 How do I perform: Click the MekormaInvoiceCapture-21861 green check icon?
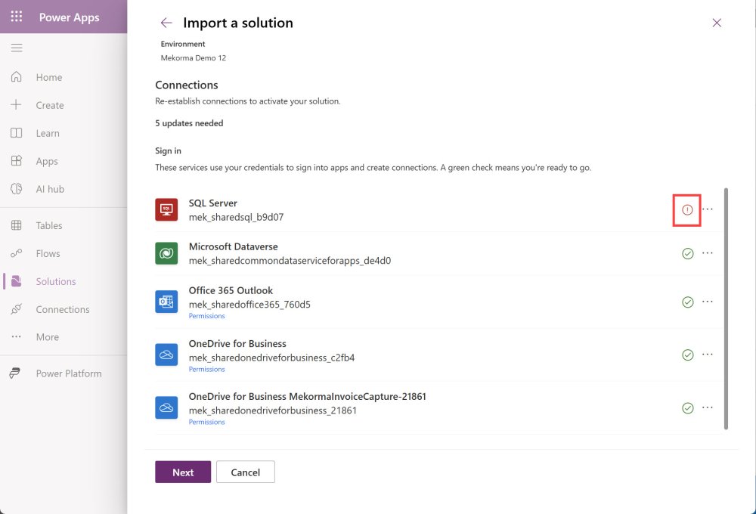pyautogui.click(x=688, y=408)
